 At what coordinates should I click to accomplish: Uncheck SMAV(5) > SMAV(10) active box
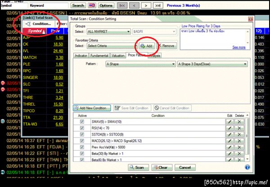(82, 122)
